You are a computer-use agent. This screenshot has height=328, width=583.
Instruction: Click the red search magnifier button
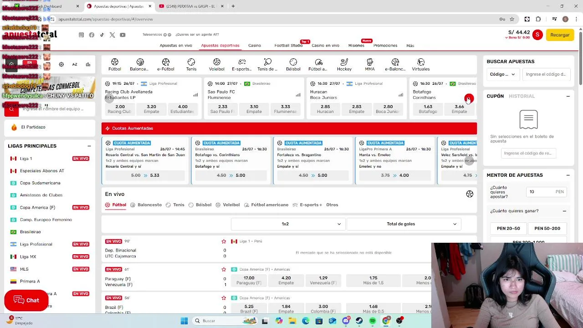(11, 109)
